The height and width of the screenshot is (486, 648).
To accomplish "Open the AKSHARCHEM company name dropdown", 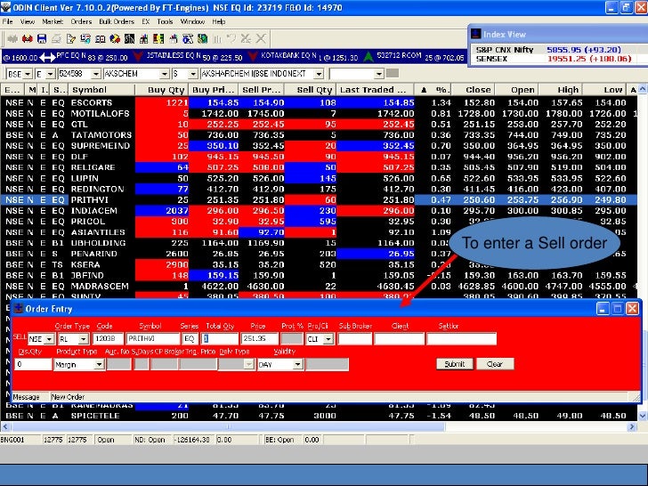I will click(319, 74).
